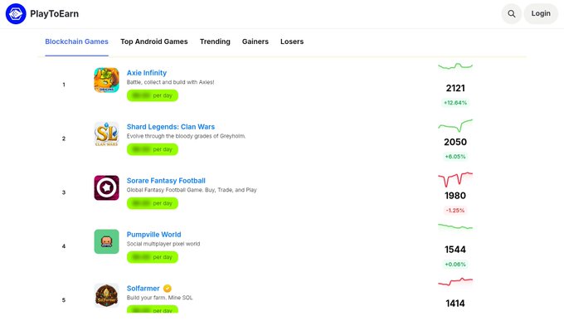Open the Trending tab
The width and height of the screenshot is (564, 321).
pos(215,41)
